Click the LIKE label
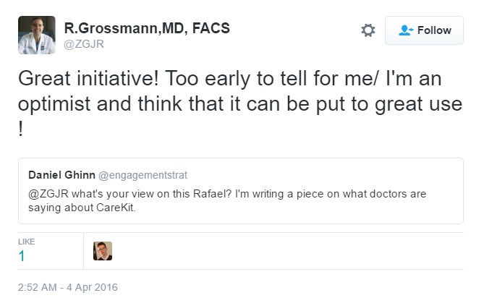Image resolution: width=484 pixels, height=298 pixels. pos(26,241)
